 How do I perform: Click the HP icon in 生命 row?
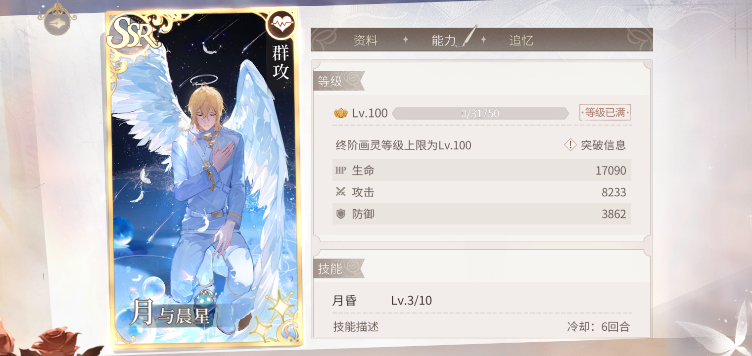pos(340,171)
